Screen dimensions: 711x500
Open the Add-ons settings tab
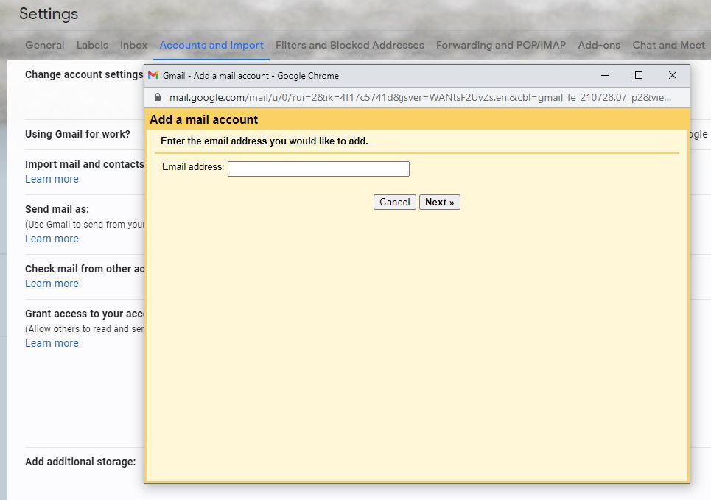point(599,45)
